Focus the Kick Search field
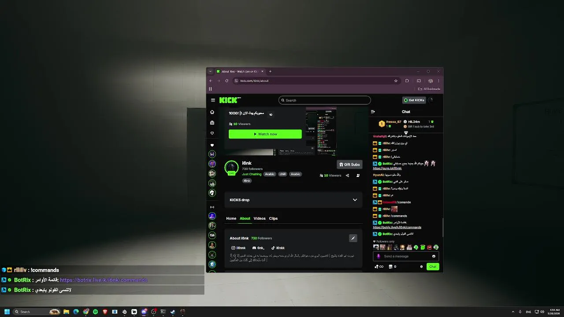This screenshot has height=317, width=564. (324, 100)
